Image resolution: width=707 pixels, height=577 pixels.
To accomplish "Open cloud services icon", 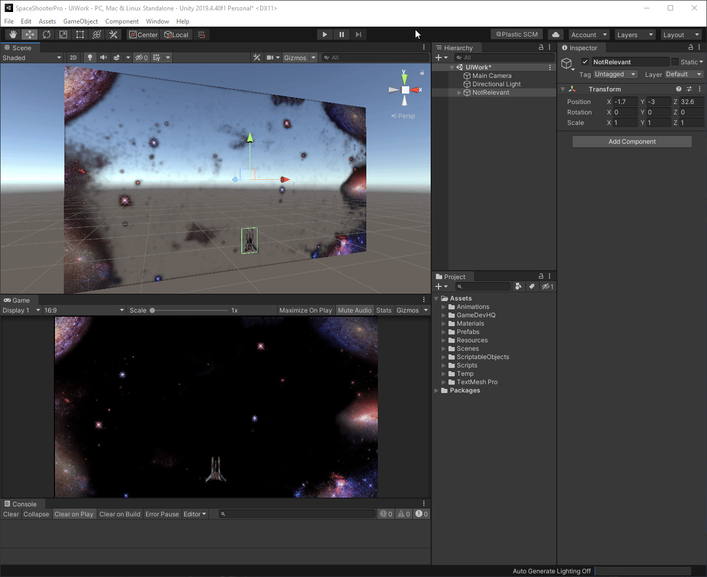I will tap(556, 34).
